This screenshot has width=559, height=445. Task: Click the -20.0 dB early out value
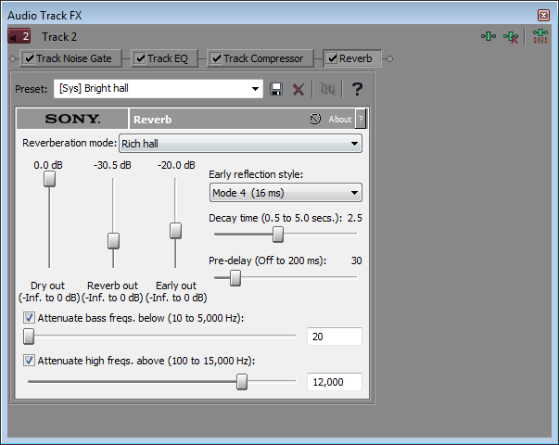(176, 165)
